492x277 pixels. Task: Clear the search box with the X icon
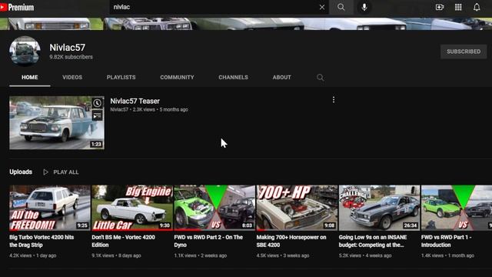[x=322, y=7]
